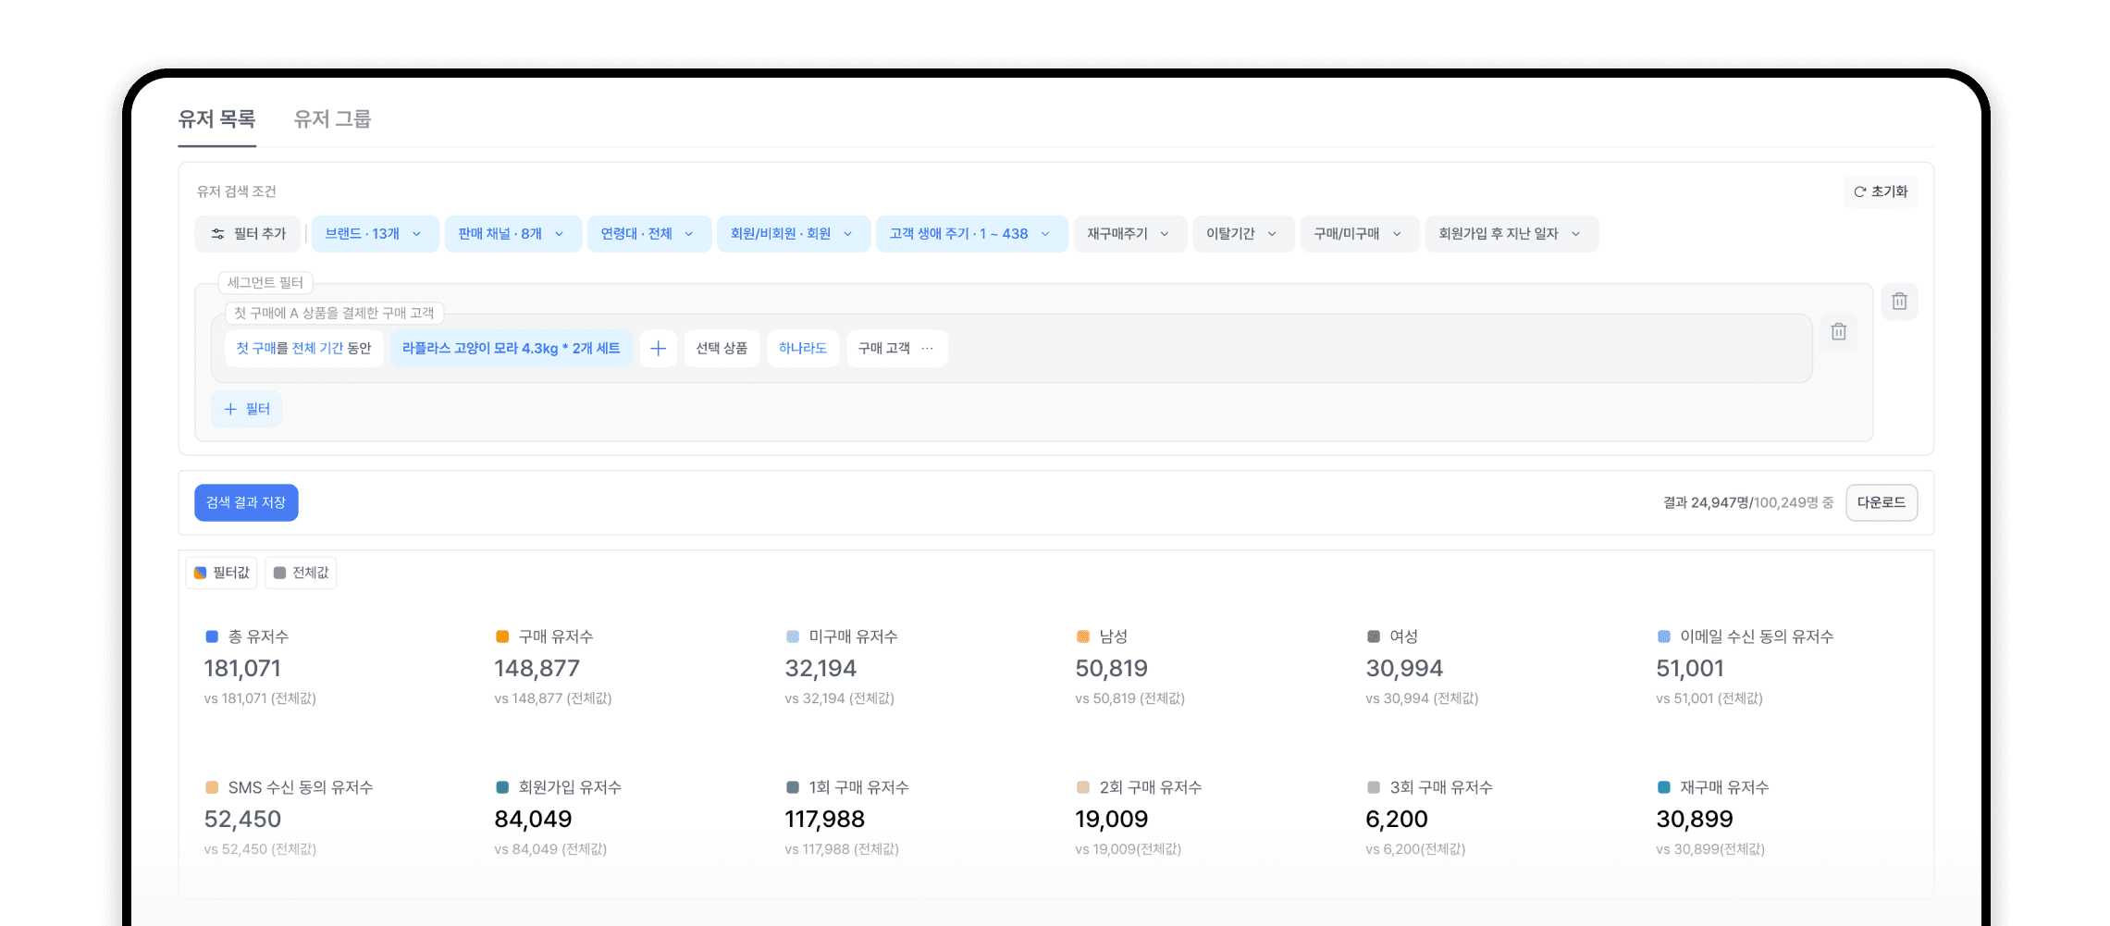The image size is (2110, 926).
Task: Toggle the 전체값 legend
Action: (301, 573)
